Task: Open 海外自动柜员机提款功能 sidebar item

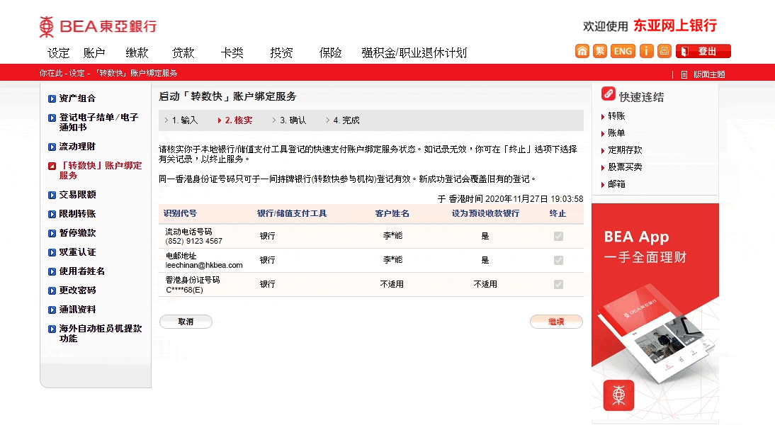Action: 101,333
